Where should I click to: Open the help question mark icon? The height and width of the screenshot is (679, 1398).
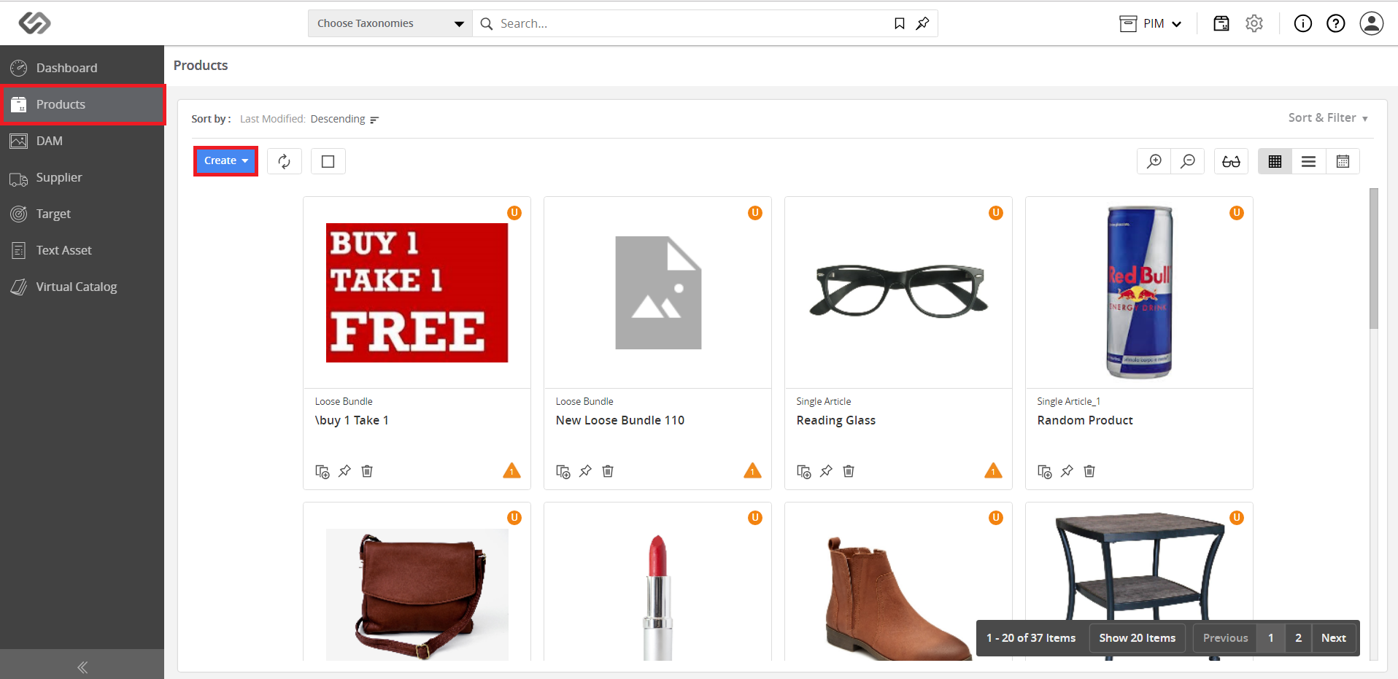[x=1335, y=23]
